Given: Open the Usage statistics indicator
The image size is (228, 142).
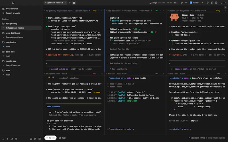Looking at the screenshot, I should (161, 3).
